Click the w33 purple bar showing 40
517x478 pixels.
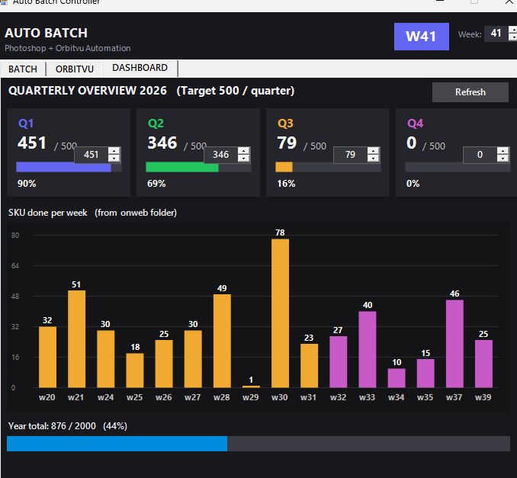[368, 349]
